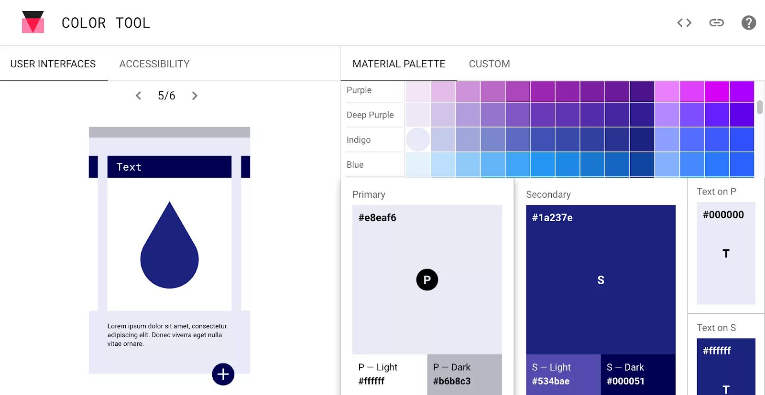Switch to Accessibility tab
The height and width of the screenshot is (395, 765).
click(154, 64)
